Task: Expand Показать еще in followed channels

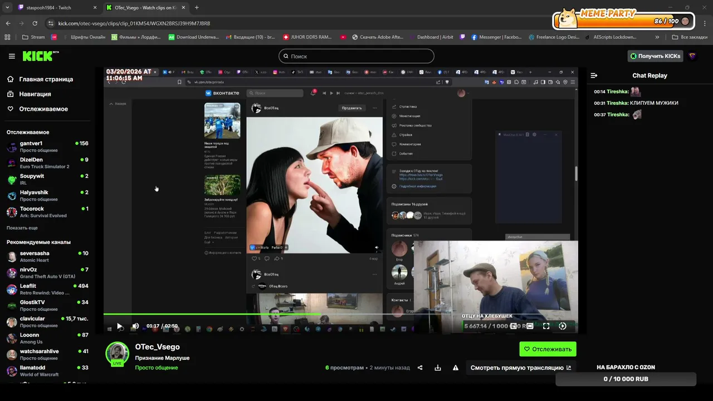Action: (x=22, y=228)
